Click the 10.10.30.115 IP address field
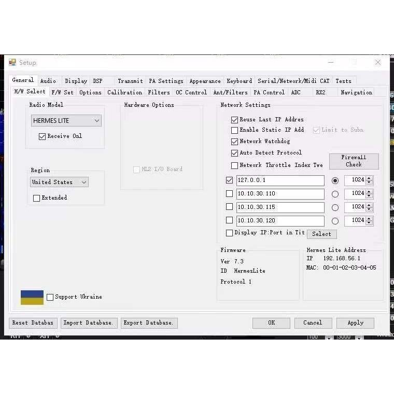The height and width of the screenshot is (394, 394). [x=280, y=207]
